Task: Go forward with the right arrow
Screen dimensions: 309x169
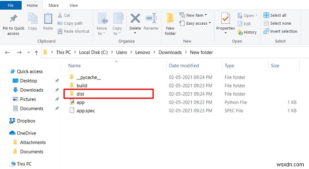Action: (x=19, y=53)
